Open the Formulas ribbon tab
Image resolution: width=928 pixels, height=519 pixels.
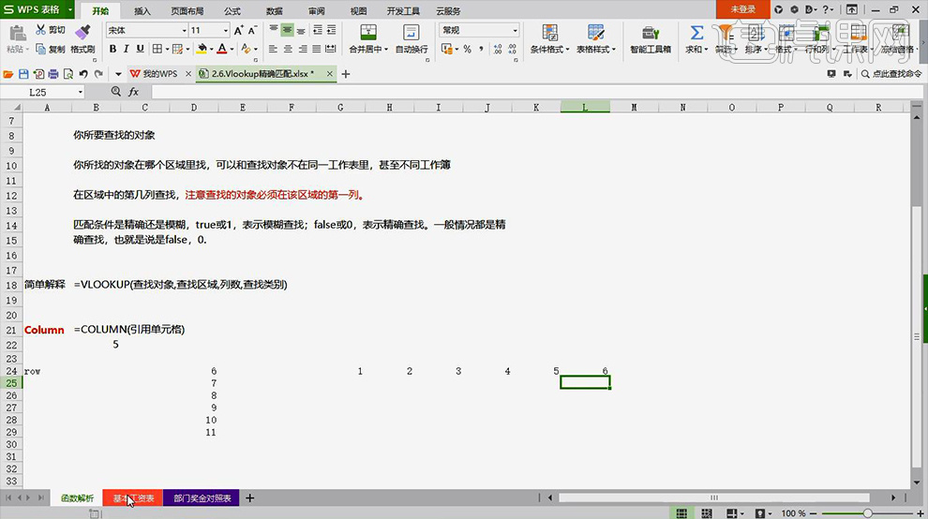click(x=232, y=10)
